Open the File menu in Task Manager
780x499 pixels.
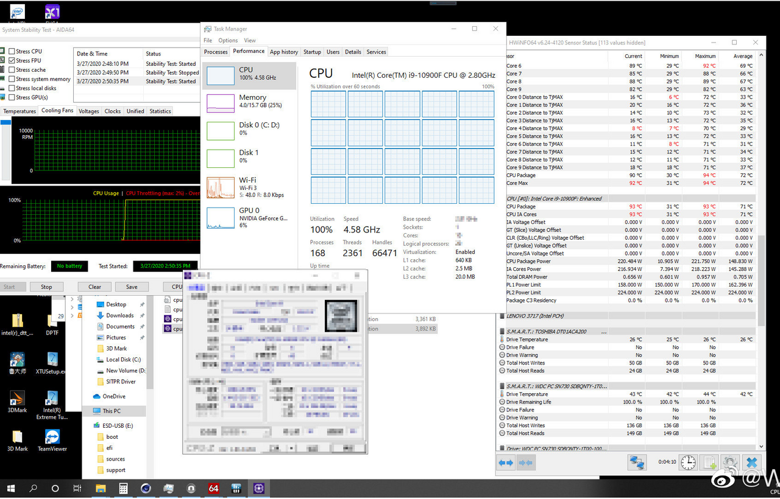click(208, 41)
